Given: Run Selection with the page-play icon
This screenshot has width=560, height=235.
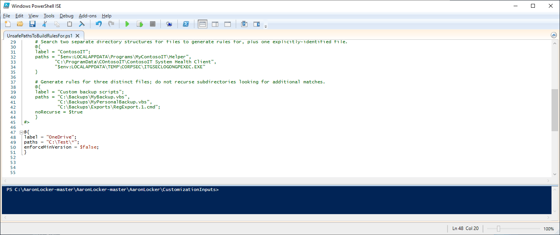Looking at the screenshot, I should pyautogui.click(x=140, y=24).
